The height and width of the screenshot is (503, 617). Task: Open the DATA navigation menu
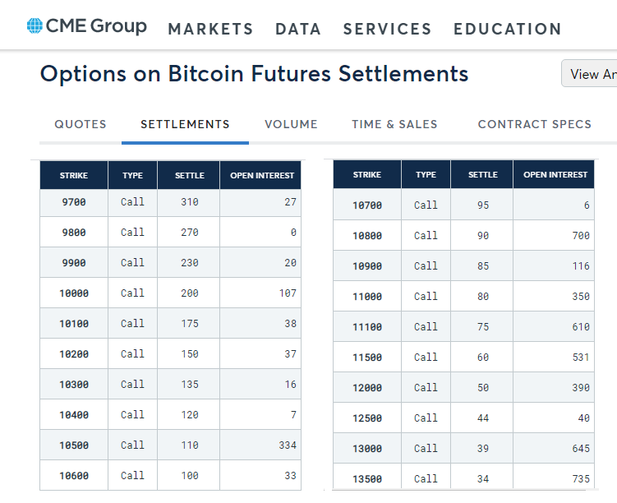298,29
